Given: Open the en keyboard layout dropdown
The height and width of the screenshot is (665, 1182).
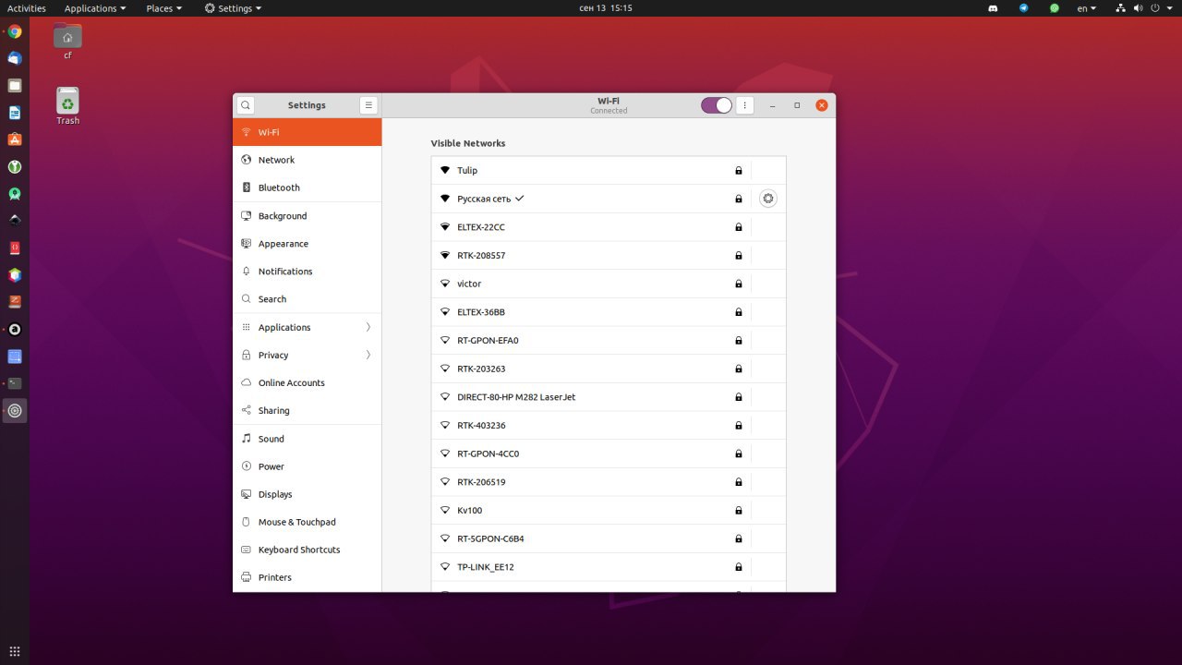Looking at the screenshot, I should [x=1087, y=8].
